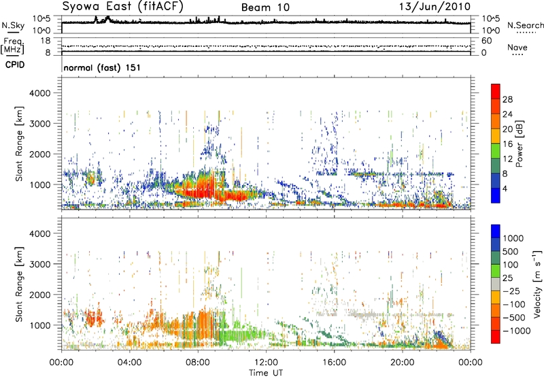The image size is (544, 377).
Task: Click the velocity colorbar label '-500'
Action: 514,318
